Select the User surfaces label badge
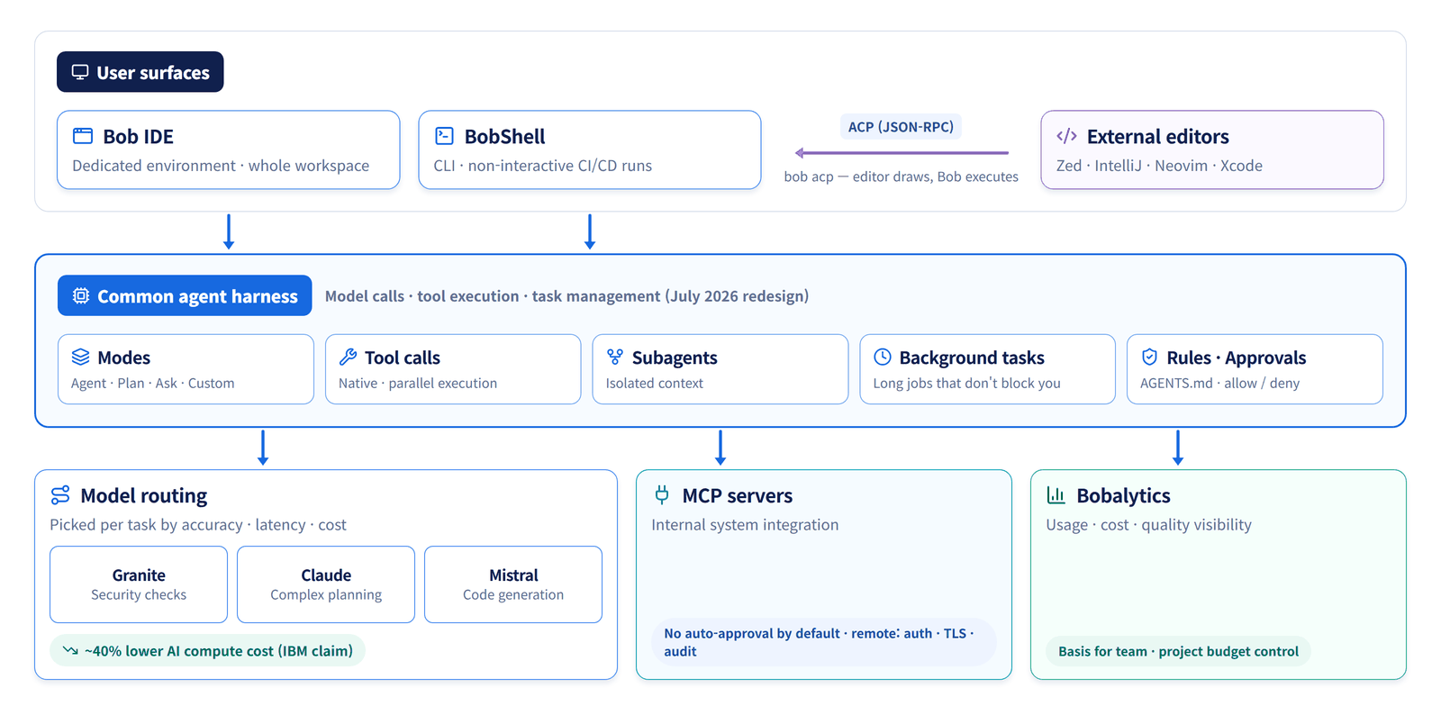 [x=140, y=72]
